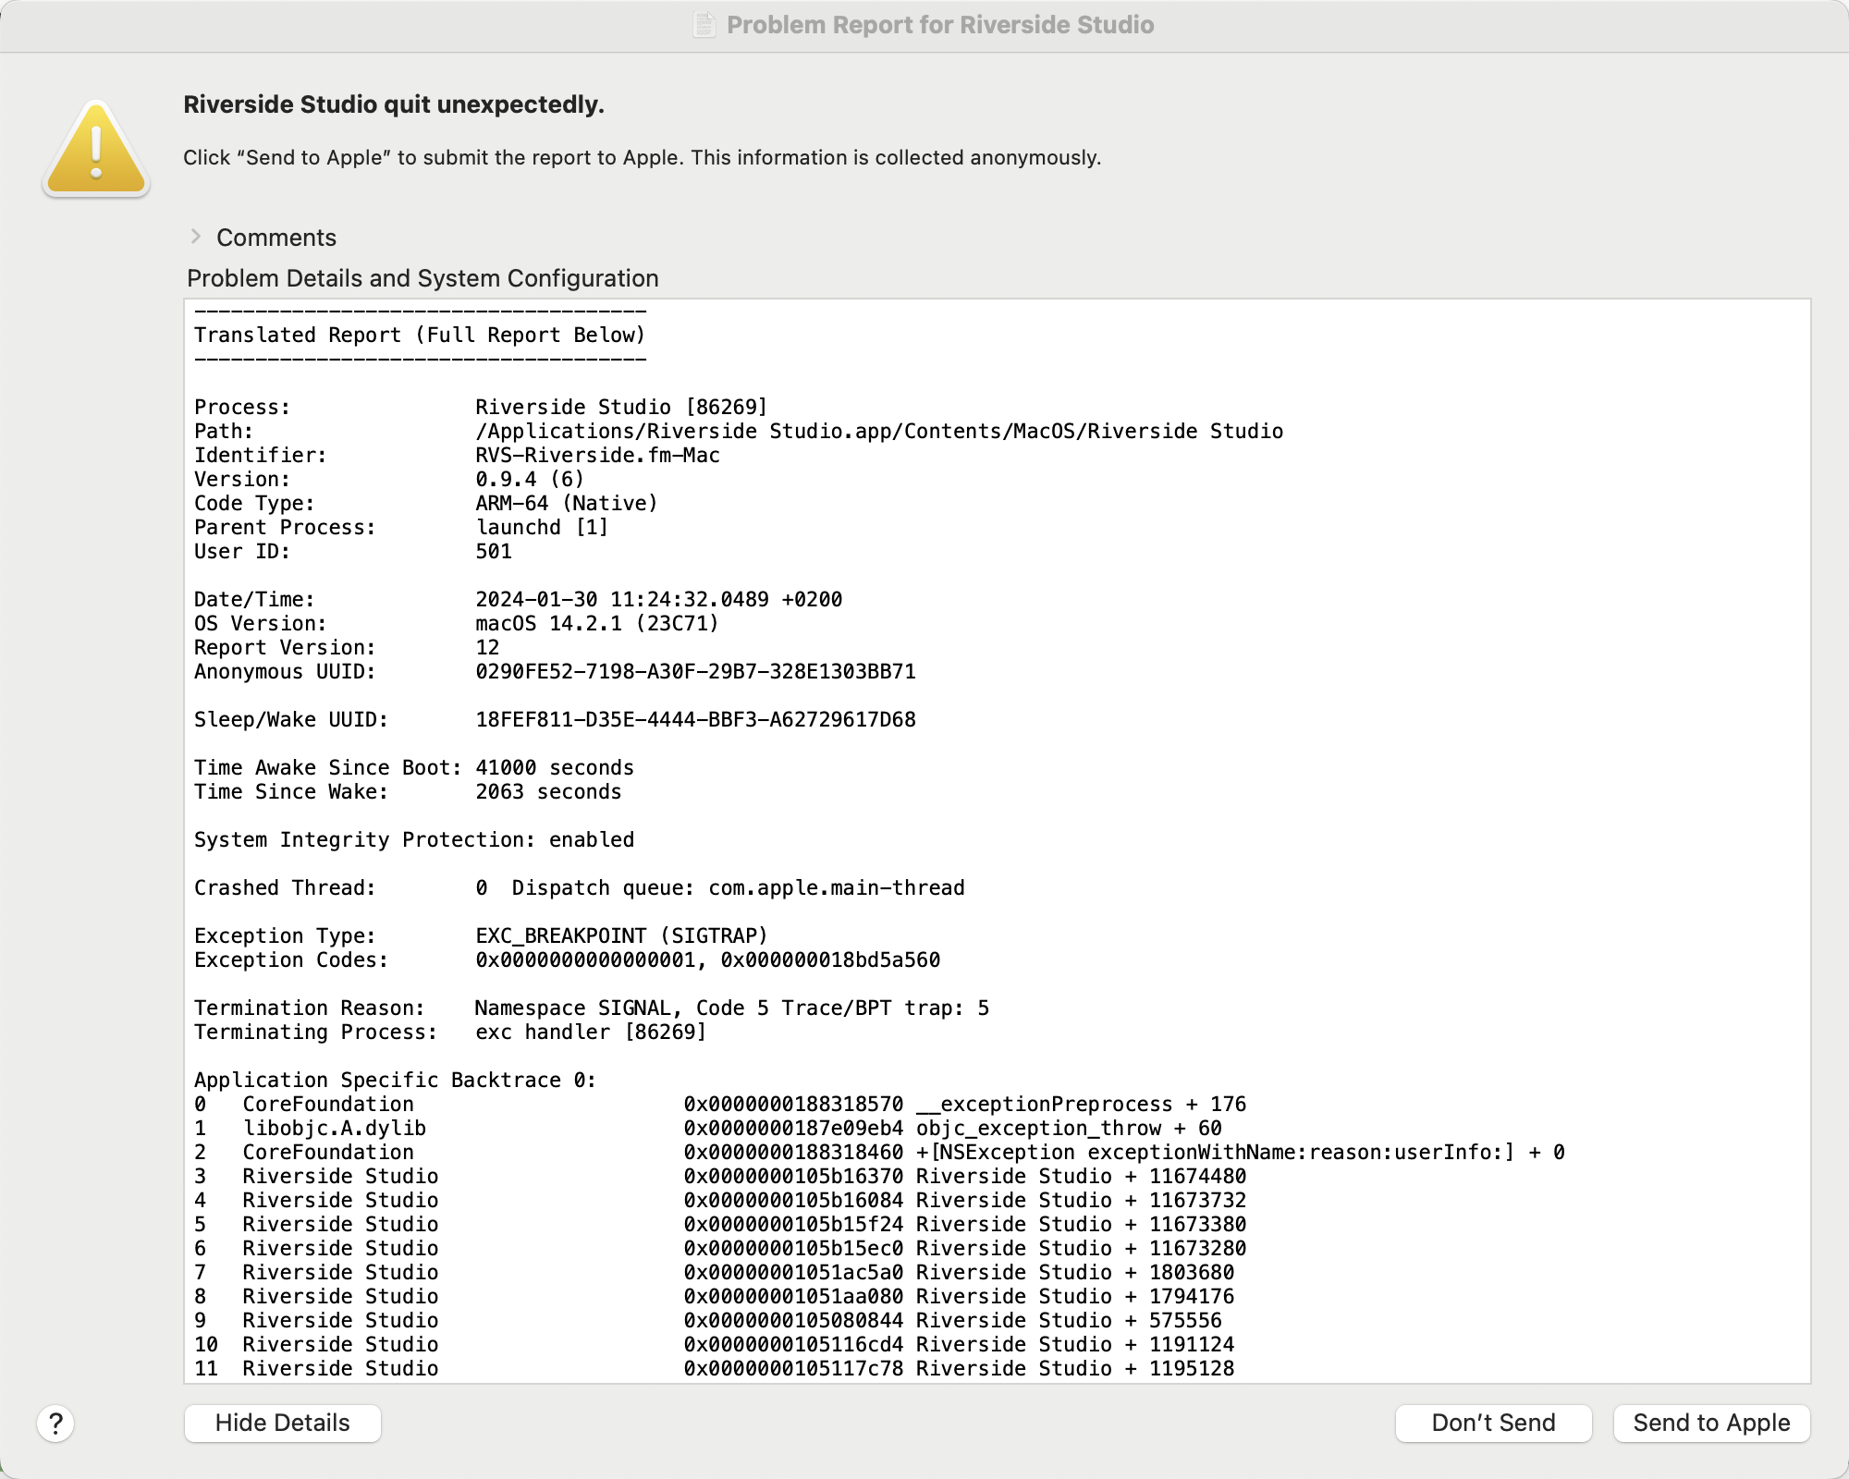
Task: Click the Identifier RVS-Riverside.fm-Mac text
Action: click(x=597, y=455)
